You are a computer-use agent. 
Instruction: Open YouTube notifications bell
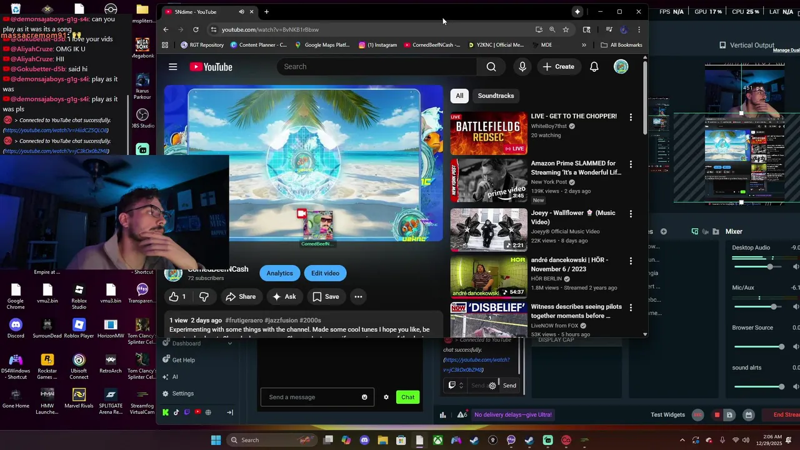coord(594,67)
